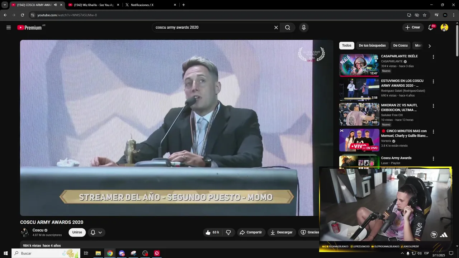Install app icon in address bar
Image resolution: width=459 pixels, height=258 pixels.
pyautogui.click(x=409, y=15)
